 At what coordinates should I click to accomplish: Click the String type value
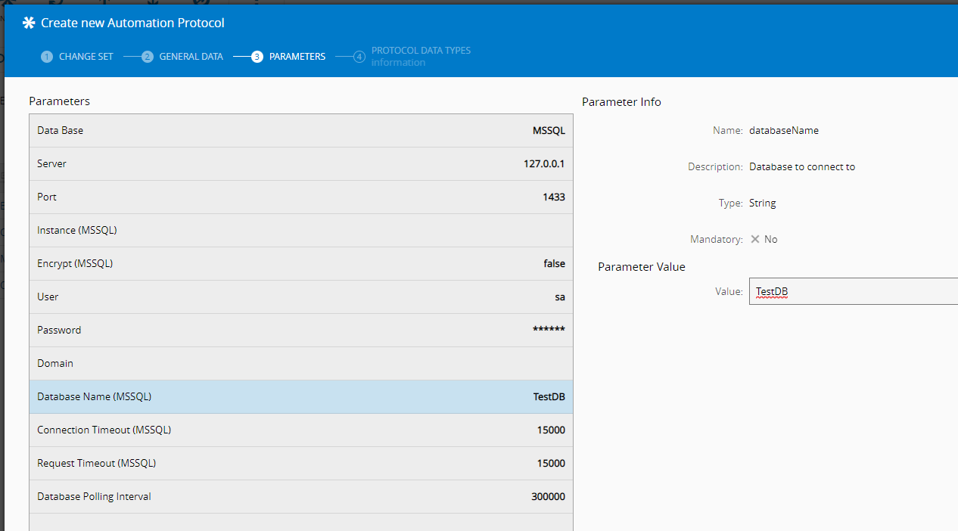[x=763, y=203]
